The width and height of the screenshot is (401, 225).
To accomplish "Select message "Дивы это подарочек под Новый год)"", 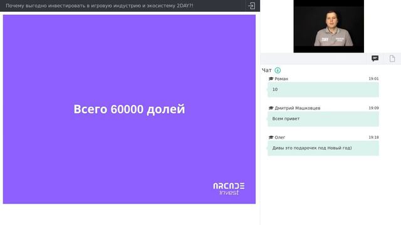I will [x=323, y=148].
